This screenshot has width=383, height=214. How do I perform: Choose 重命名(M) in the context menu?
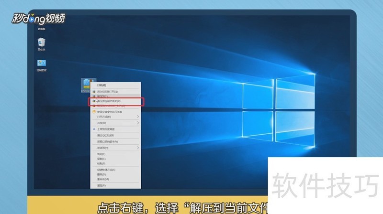click(115, 179)
